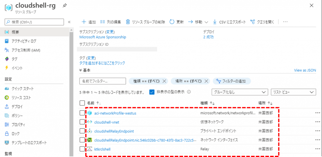Click the resource group cube icon
Screen dimensions: 322x157
coord(9,8)
